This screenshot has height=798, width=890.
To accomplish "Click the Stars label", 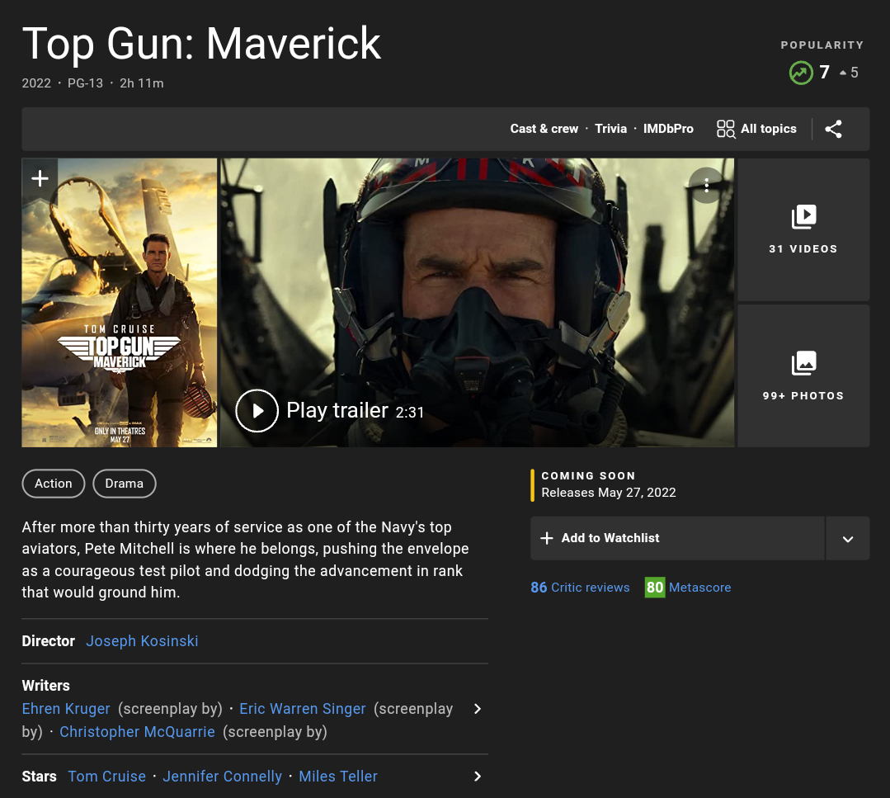I will (x=39, y=777).
